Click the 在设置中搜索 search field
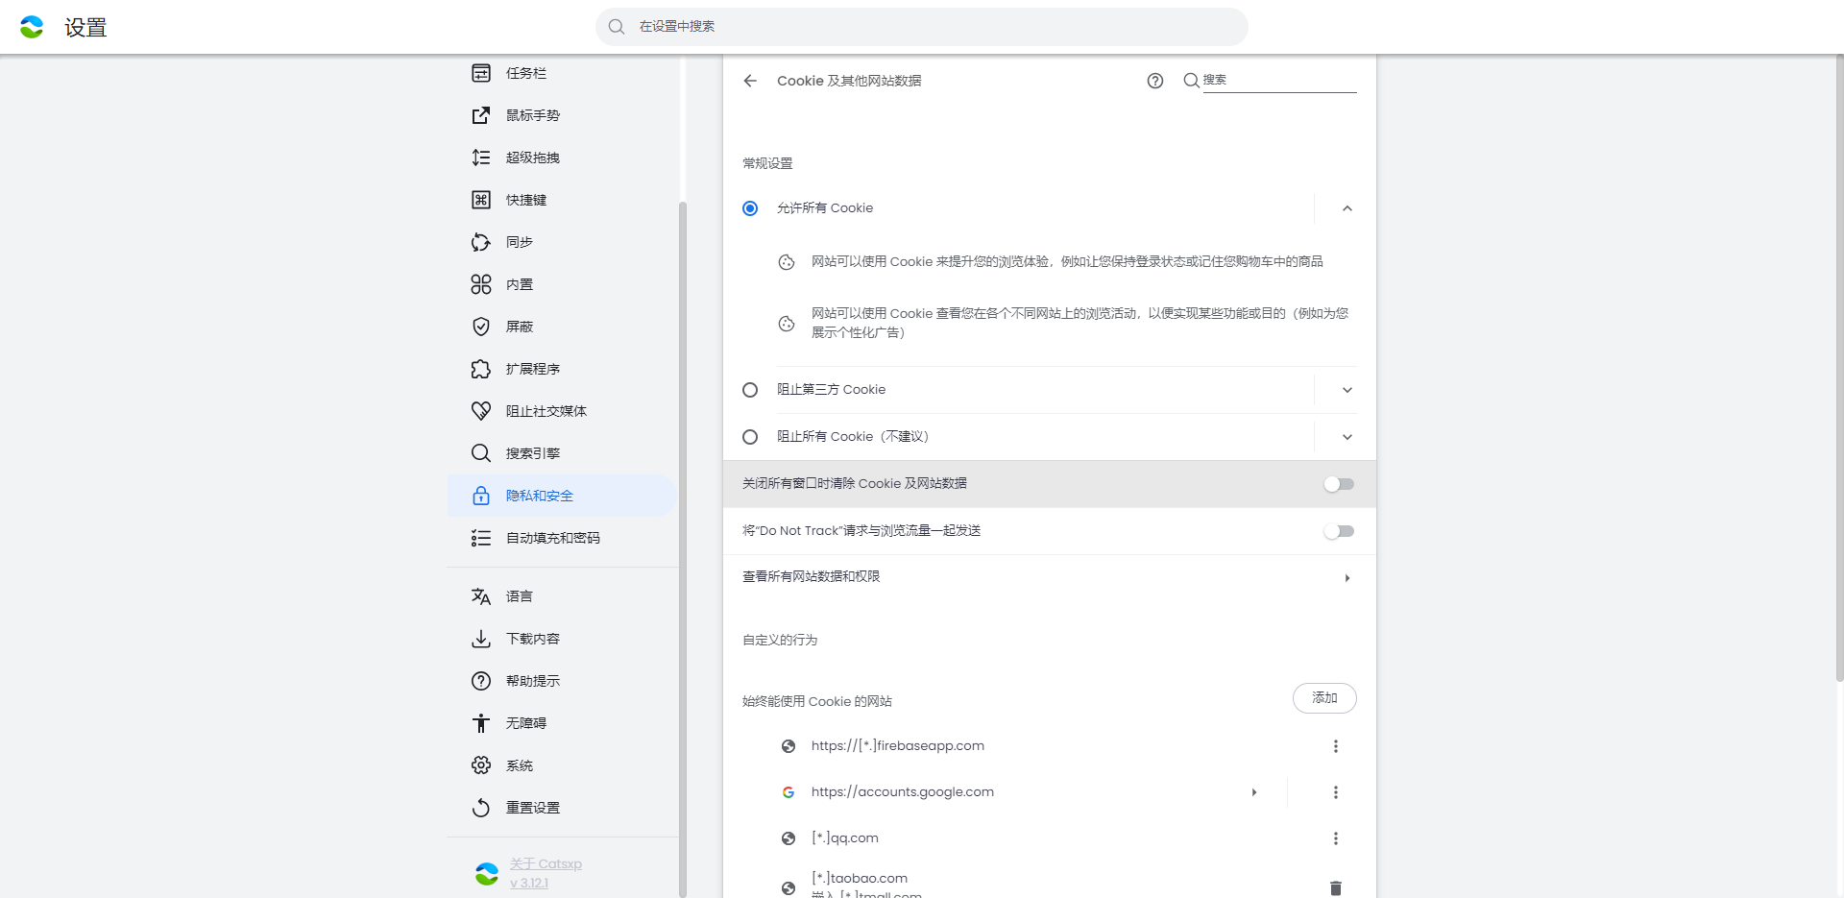This screenshot has height=898, width=1844. point(922,27)
